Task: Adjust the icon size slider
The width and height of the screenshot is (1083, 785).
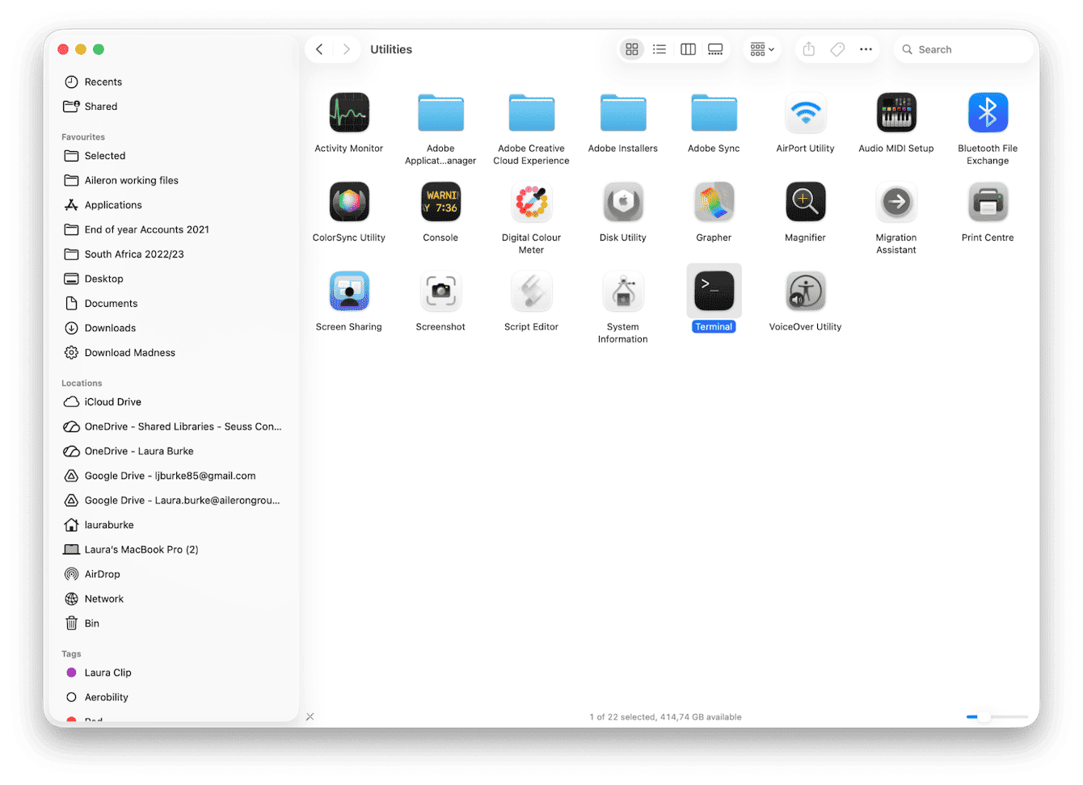Action: (997, 716)
